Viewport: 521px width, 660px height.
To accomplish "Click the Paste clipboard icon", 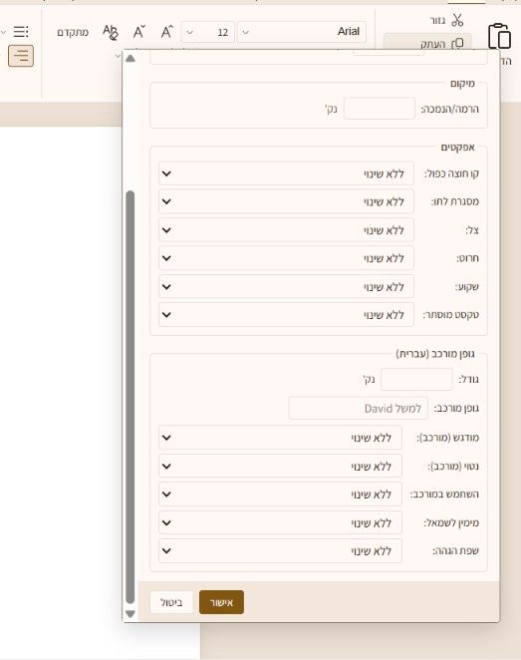I will click(499, 36).
